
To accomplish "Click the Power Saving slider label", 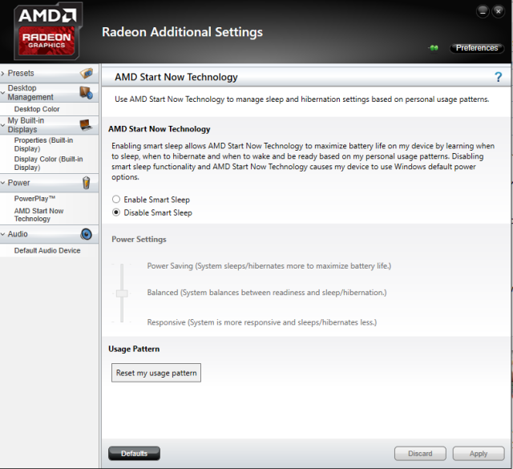I will 269,265.
